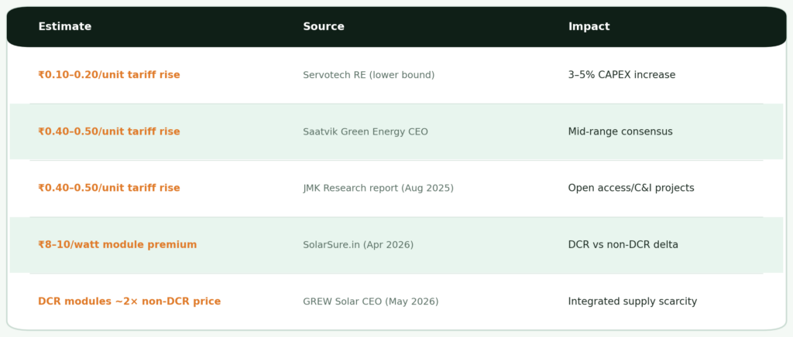Select 'Servotech RE (lower bound)' source cell
This screenshot has height=337, width=793.
click(x=369, y=75)
